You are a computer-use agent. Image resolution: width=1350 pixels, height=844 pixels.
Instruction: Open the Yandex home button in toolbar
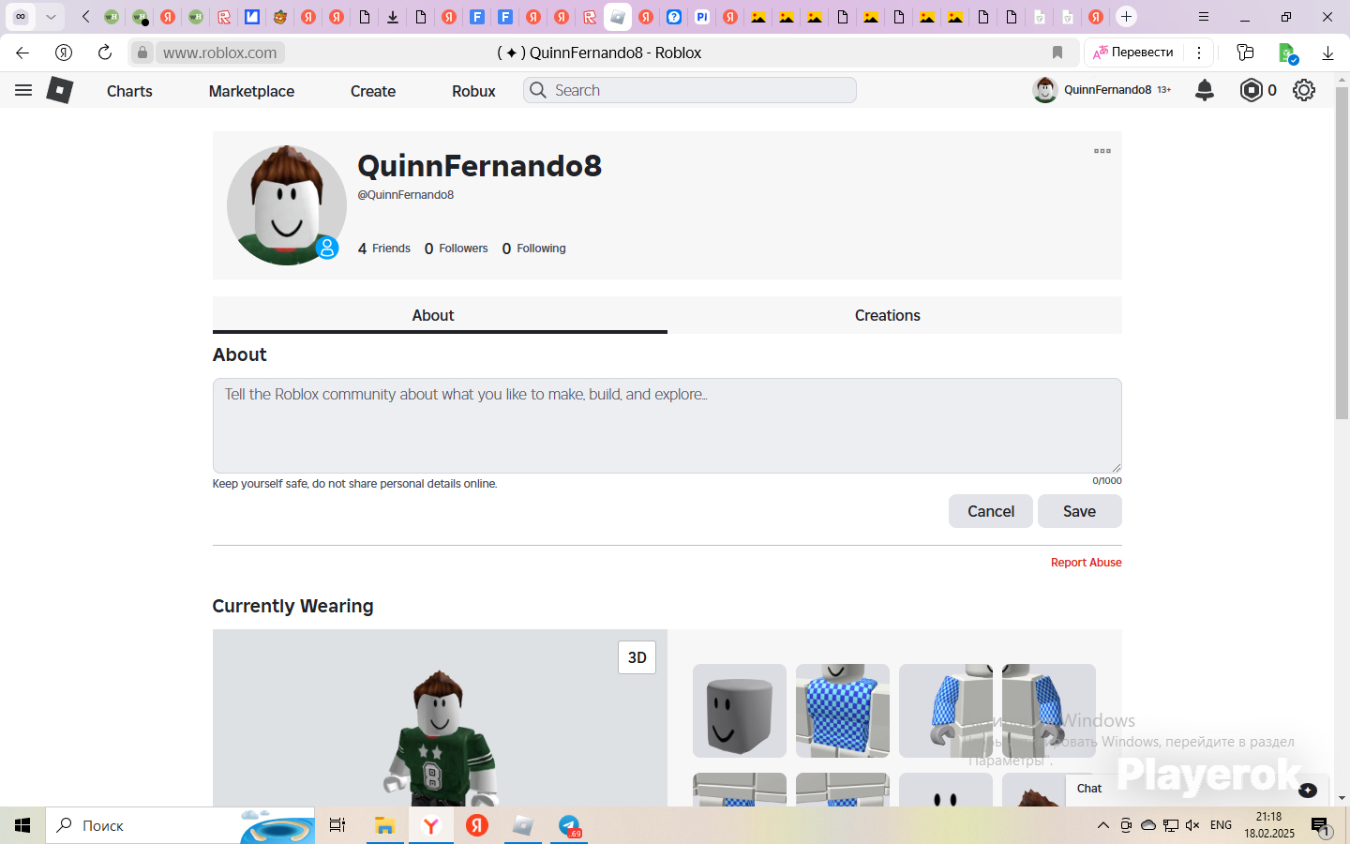(64, 53)
